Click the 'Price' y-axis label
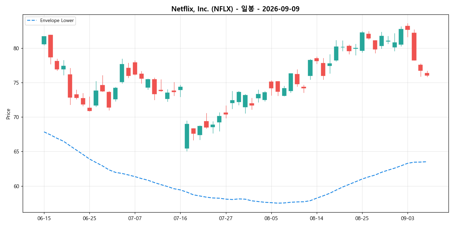 [x=8, y=113]
